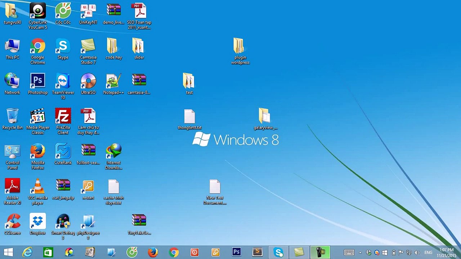Select the fulltext-sea archive file

[88, 154]
